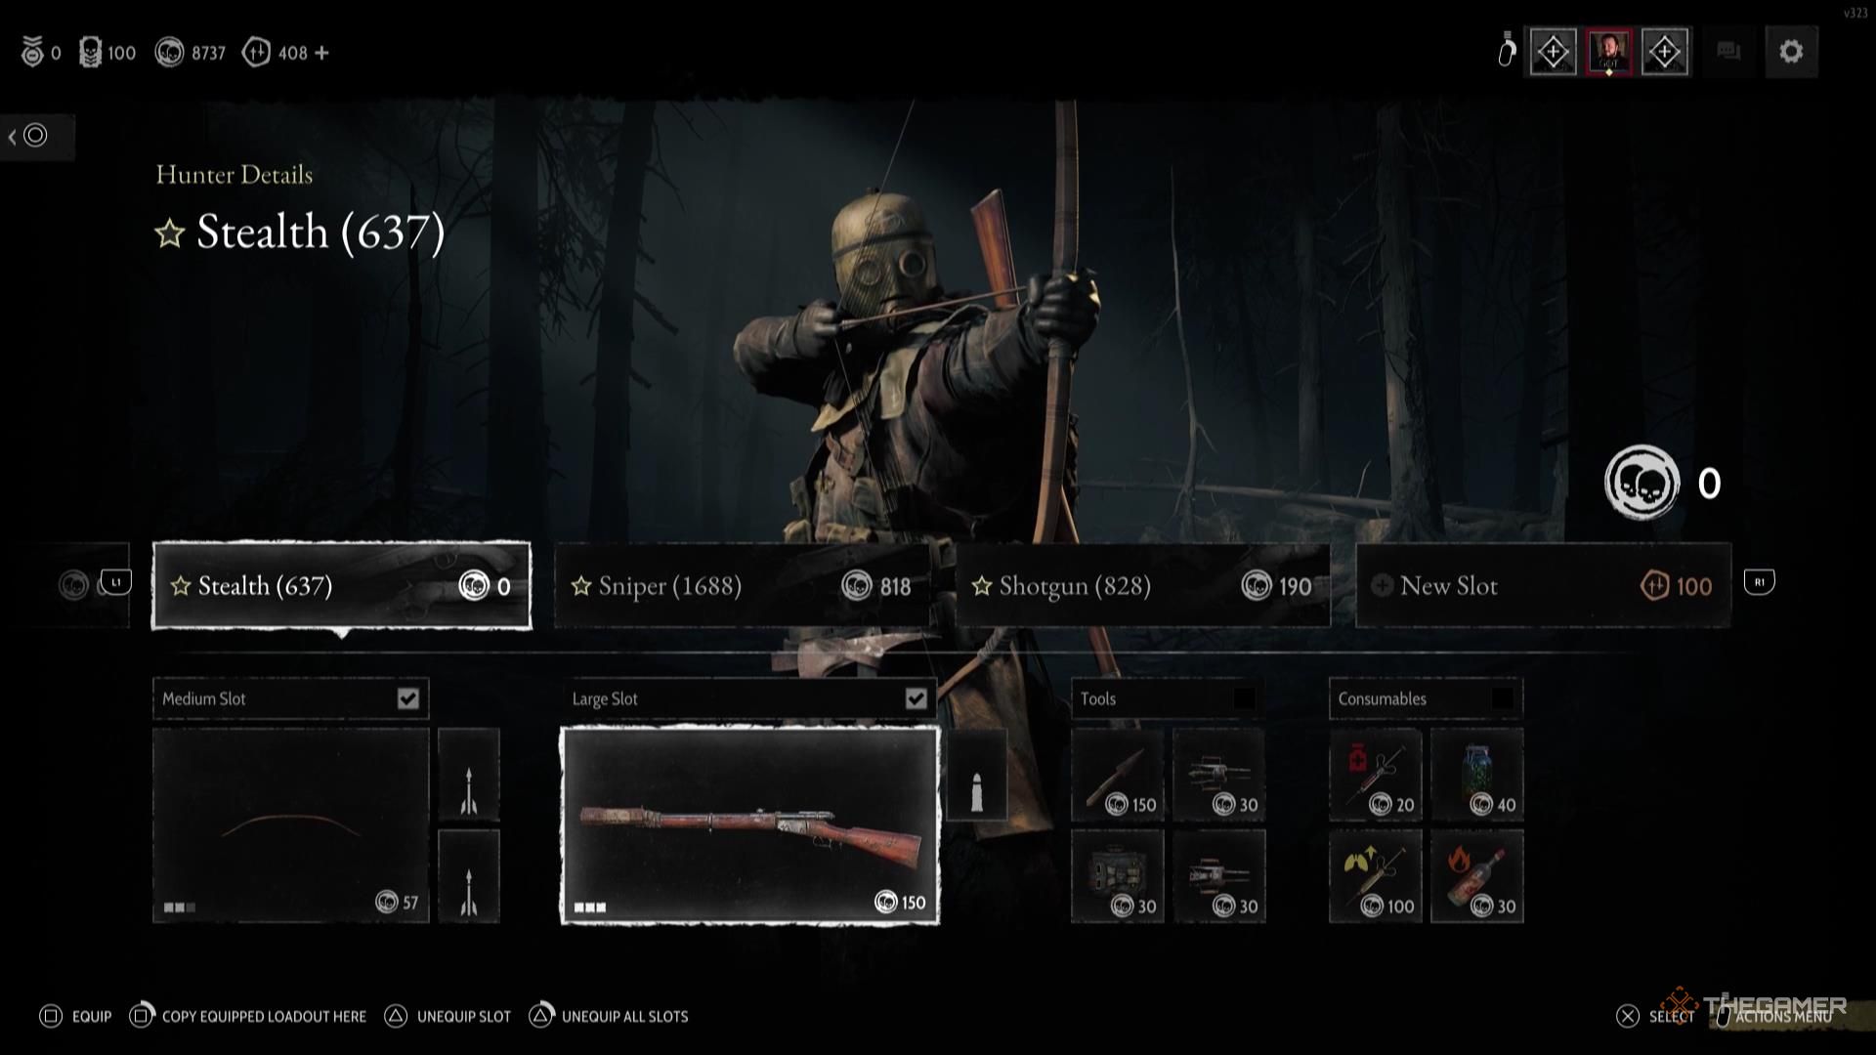Click the Unequip Slot prompt
The image size is (1876, 1055).
[x=448, y=1017]
